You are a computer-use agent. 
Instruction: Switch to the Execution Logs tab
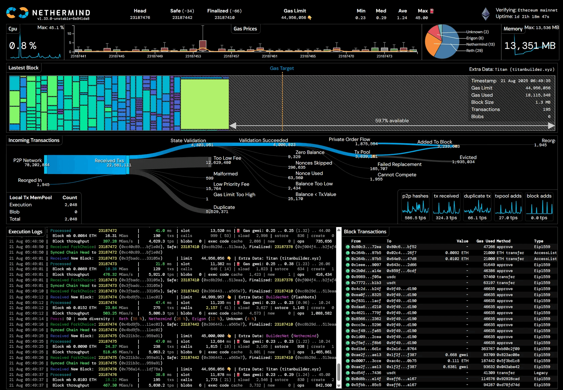coord(26,232)
